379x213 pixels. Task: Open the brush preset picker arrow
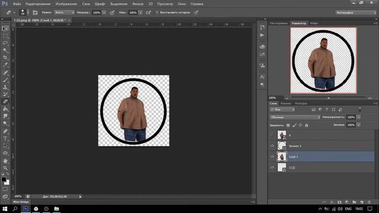(28, 12)
